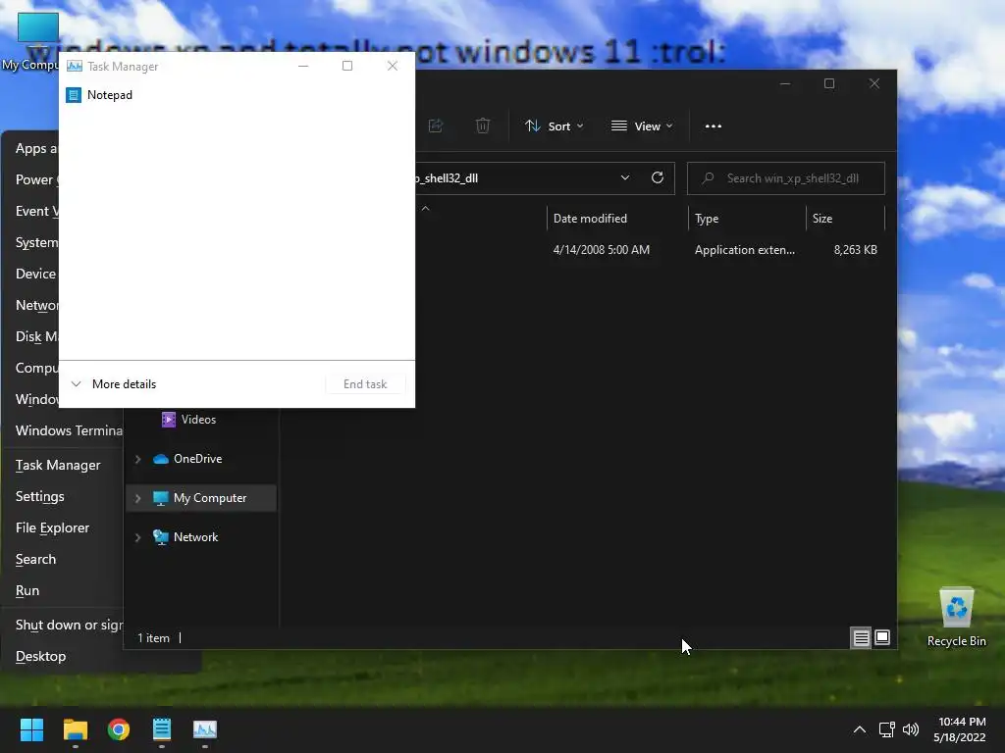The height and width of the screenshot is (753, 1005).
Task: Open network status tray icon
Action: coord(886,729)
